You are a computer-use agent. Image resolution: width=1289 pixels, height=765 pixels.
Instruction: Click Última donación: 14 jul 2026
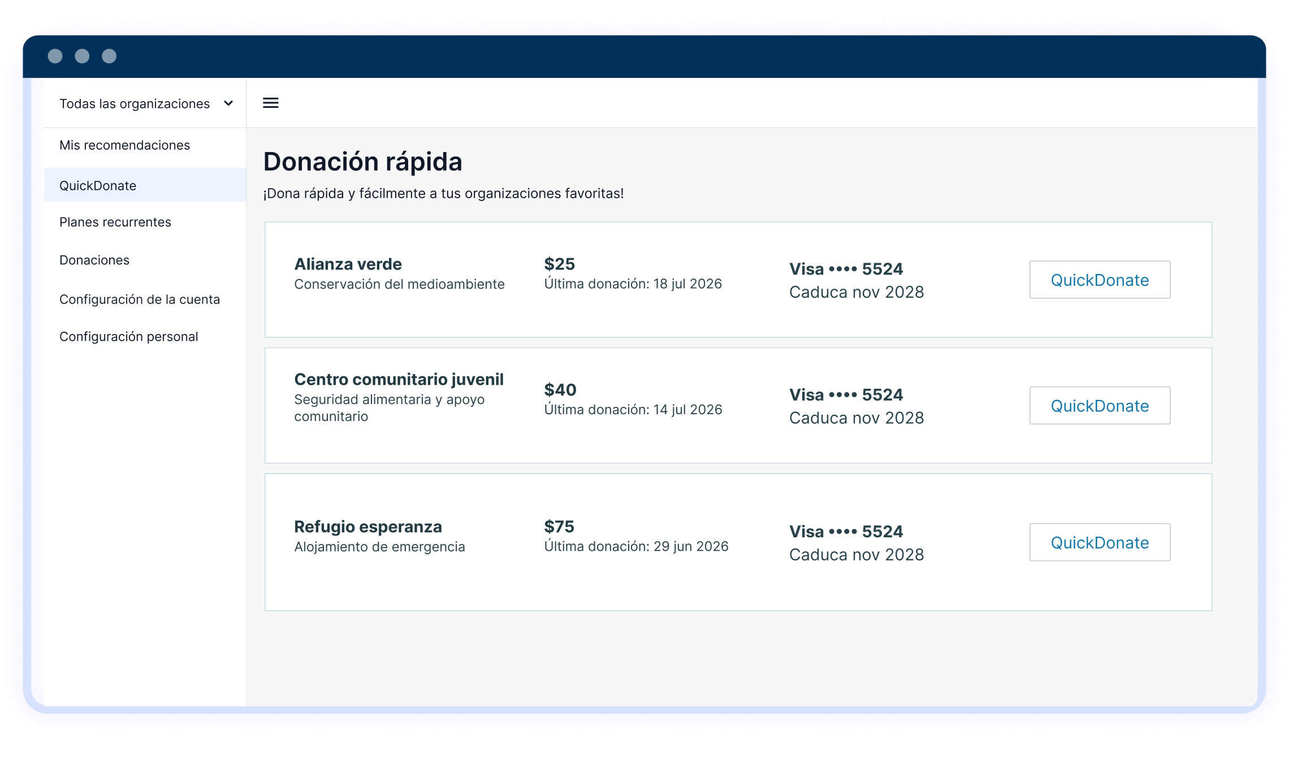click(x=633, y=410)
